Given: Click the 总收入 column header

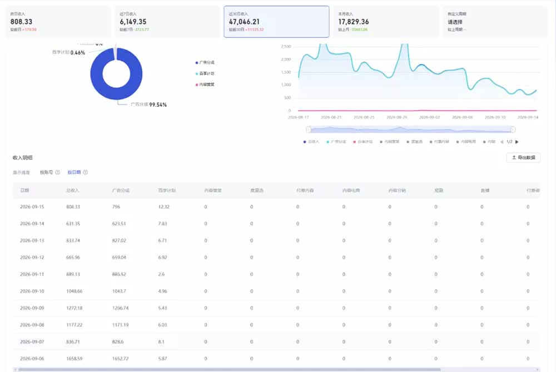Looking at the screenshot, I should pyautogui.click(x=72, y=190).
